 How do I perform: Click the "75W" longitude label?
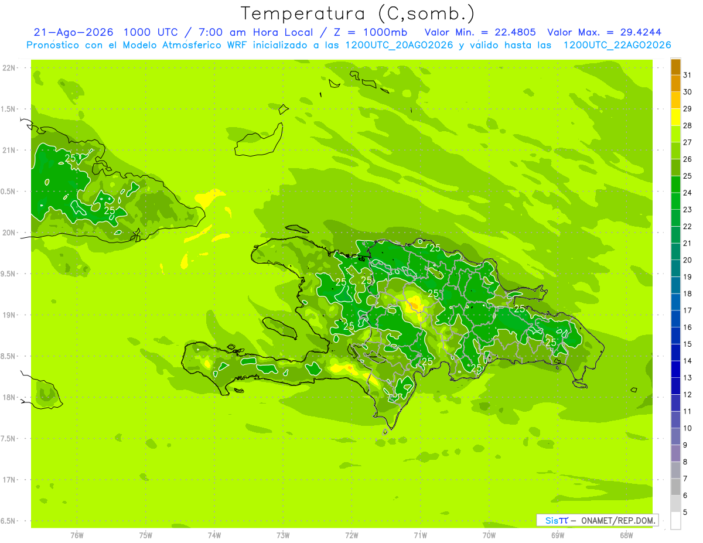pyautogui.click(x=146, y=535)
